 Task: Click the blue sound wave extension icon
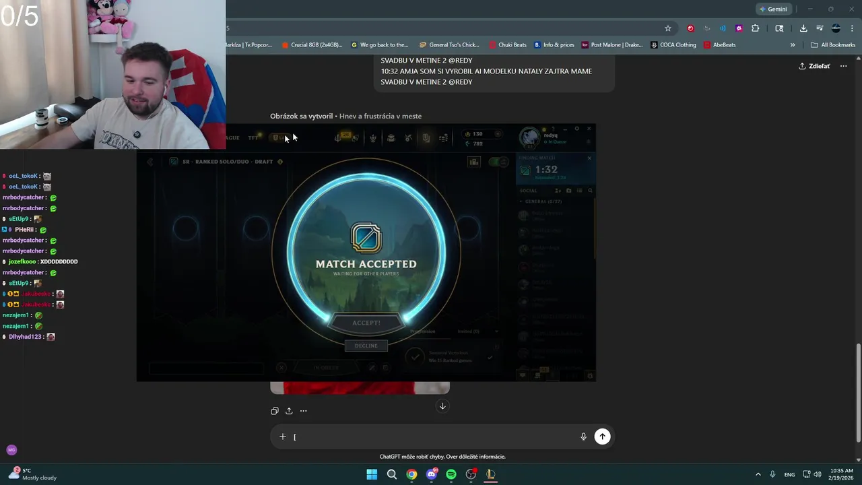point(723,28)
